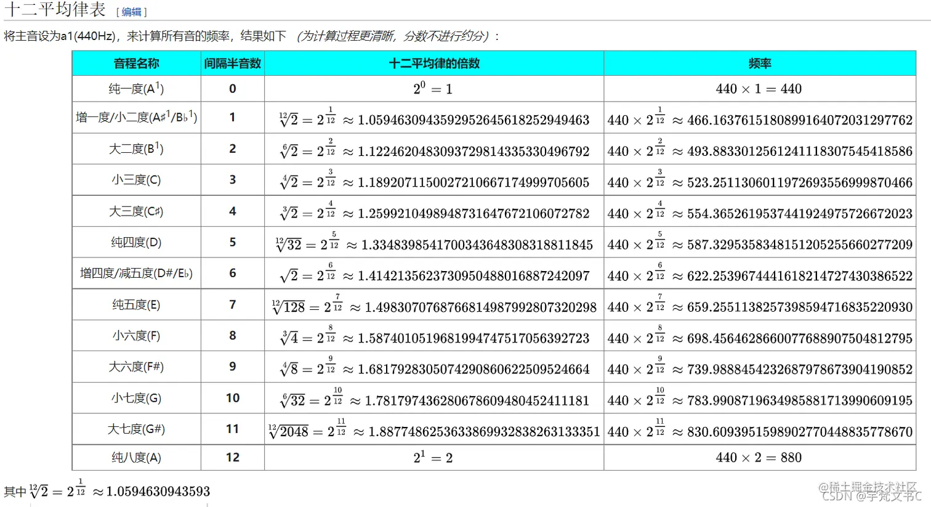931x507 pixels.
Task: Select the 大七度(G#) cell
Action: point(137,429)
